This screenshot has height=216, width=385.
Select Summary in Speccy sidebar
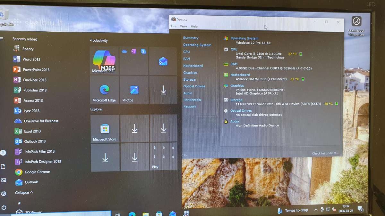(191, 38)
